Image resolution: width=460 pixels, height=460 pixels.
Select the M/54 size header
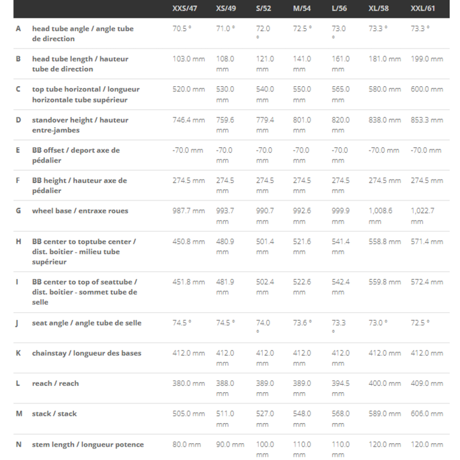point(302,9)
